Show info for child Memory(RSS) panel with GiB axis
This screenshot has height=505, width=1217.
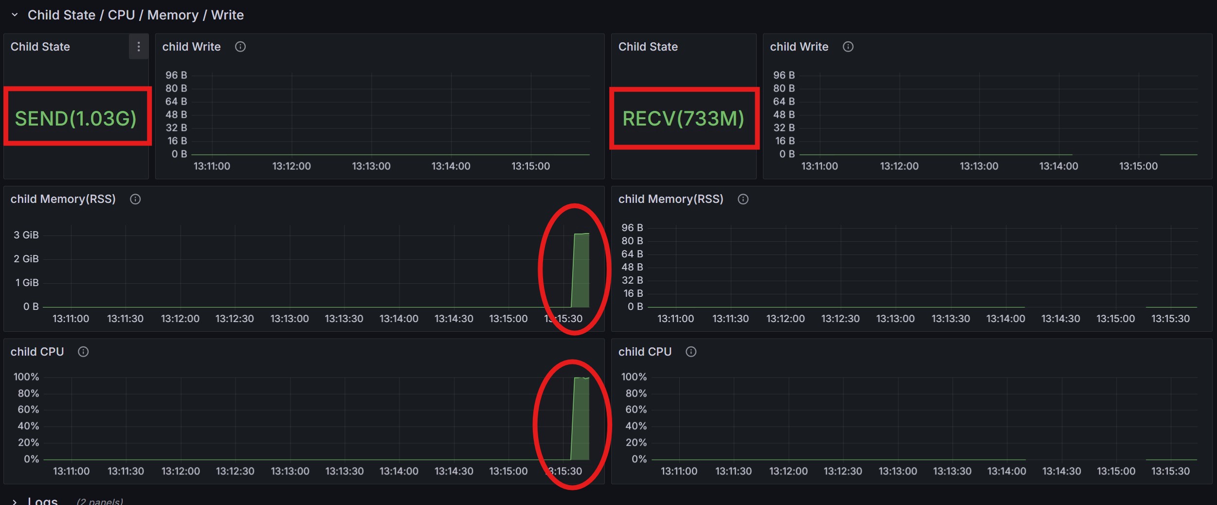pyautogui.click(x=135, y=199)
